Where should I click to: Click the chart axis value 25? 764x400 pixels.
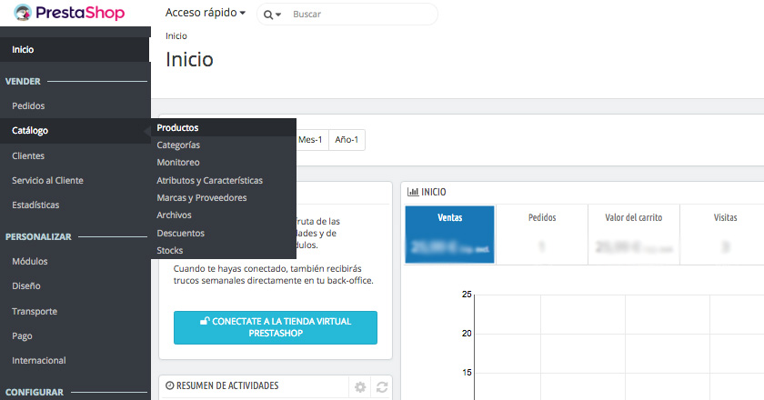(x=467, y=295)
